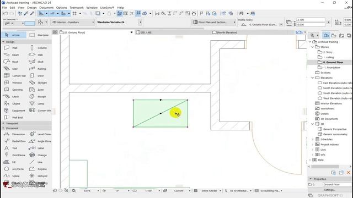
Task: Activate the Arrow selection tool
Action: 13,35
